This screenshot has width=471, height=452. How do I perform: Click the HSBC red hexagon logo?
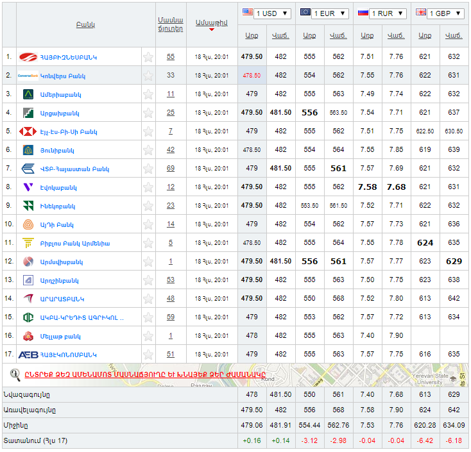pyautogui.click(x=28, y=131)
